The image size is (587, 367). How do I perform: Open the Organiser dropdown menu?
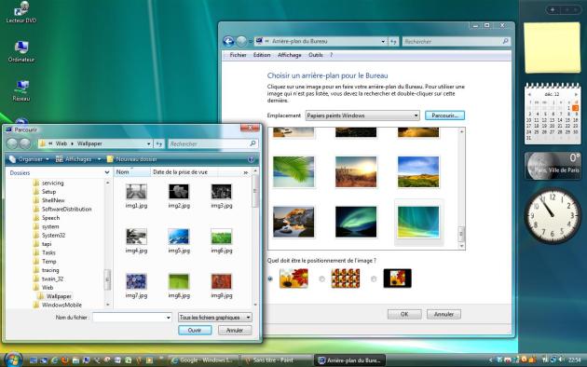[29, 159]
